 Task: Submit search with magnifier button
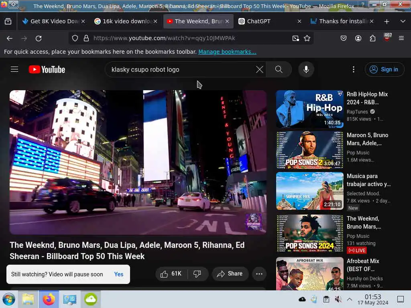[x=279, y=69]
